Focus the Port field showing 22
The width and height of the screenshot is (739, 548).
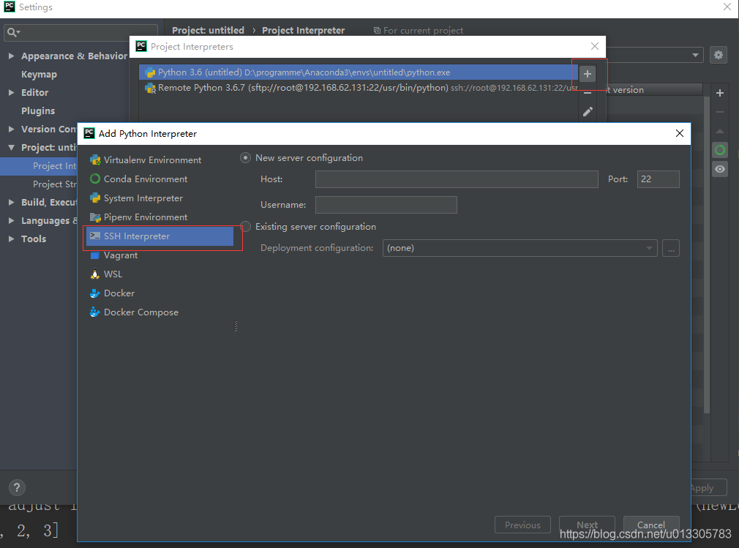pos(659,179)
